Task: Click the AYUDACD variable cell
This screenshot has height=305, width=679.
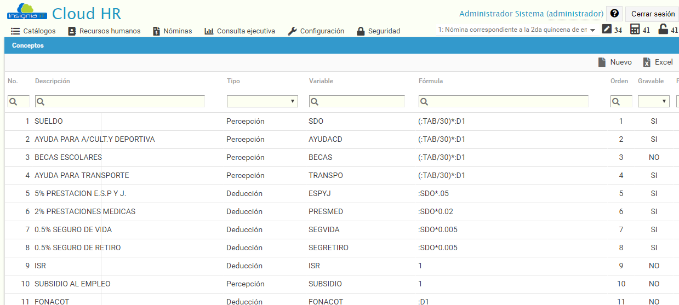Action: [x=325, y=139]
